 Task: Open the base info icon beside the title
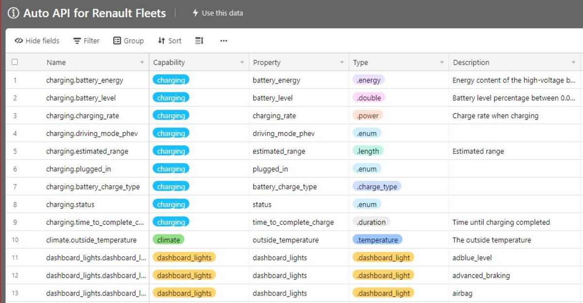(14, 13)
